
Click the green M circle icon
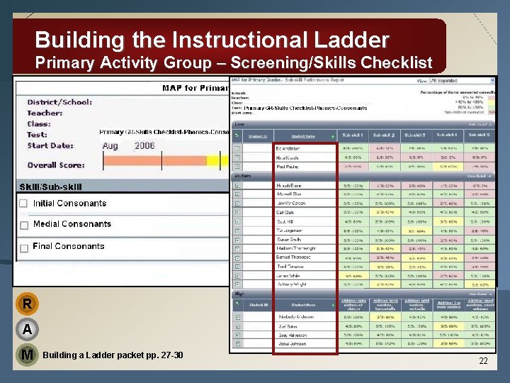(x=27, y=355)
